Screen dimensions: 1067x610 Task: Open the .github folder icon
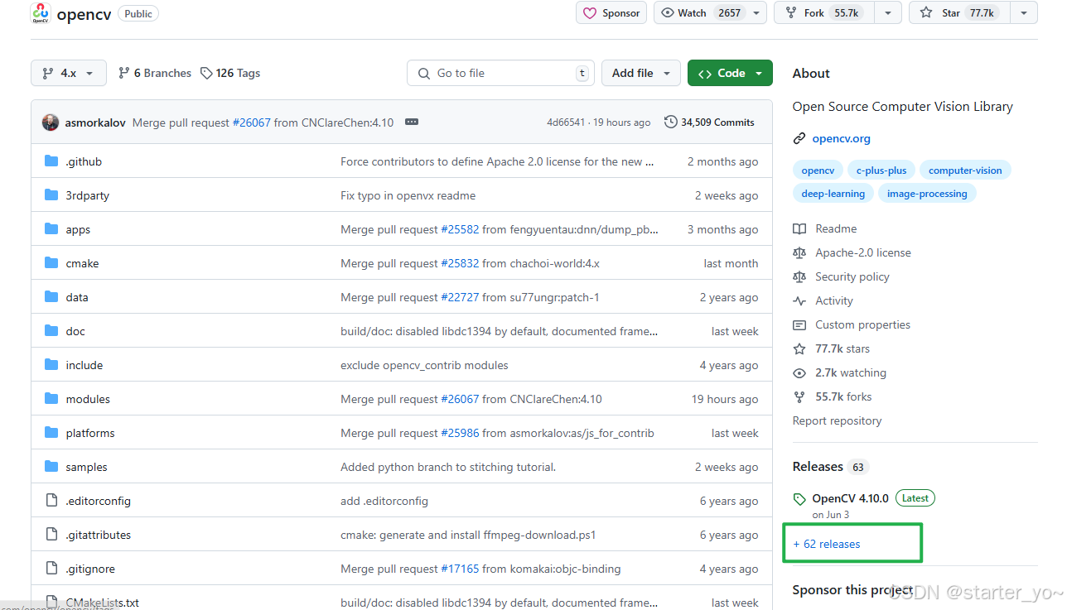tap(51, 161)
